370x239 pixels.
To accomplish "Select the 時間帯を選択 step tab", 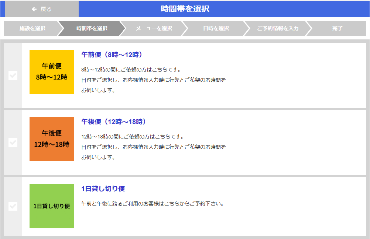I will click(x=92, y=28).
